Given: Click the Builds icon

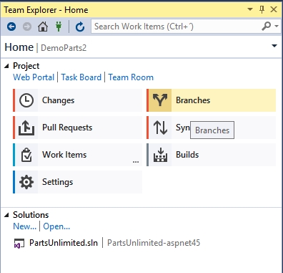Looking at the screenshot, I should pos(160,155).
